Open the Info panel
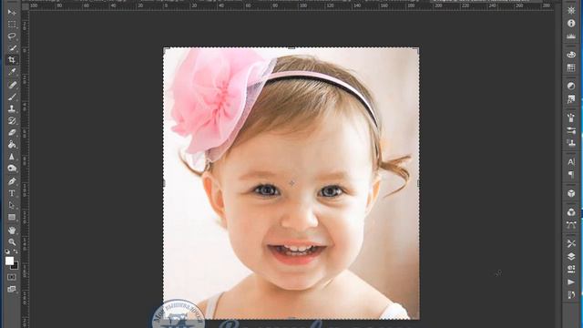Screen dimensions: 583x328 [x=571, y=24]
